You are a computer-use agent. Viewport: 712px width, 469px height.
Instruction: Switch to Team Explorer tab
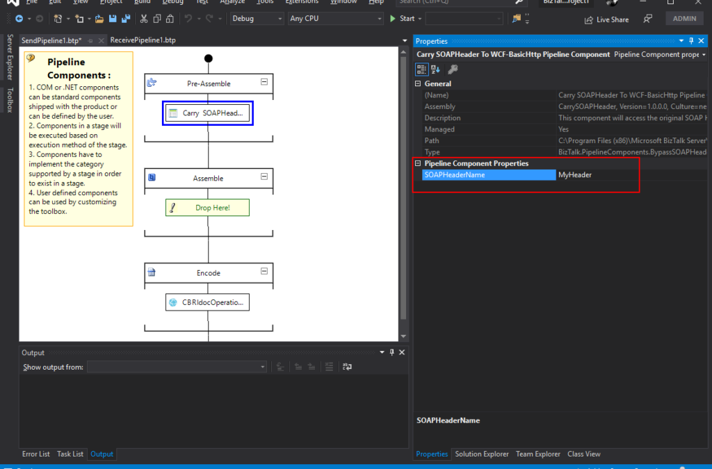coord(538,454)
